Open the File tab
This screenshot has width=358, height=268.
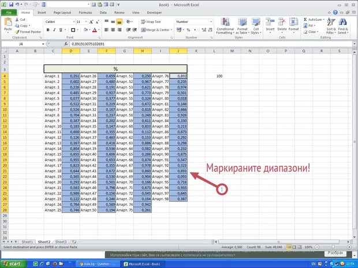tap(9, 13)
